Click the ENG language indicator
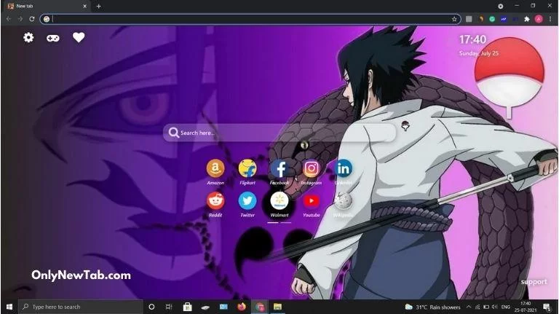559x314 pixels. click(506, 307)
